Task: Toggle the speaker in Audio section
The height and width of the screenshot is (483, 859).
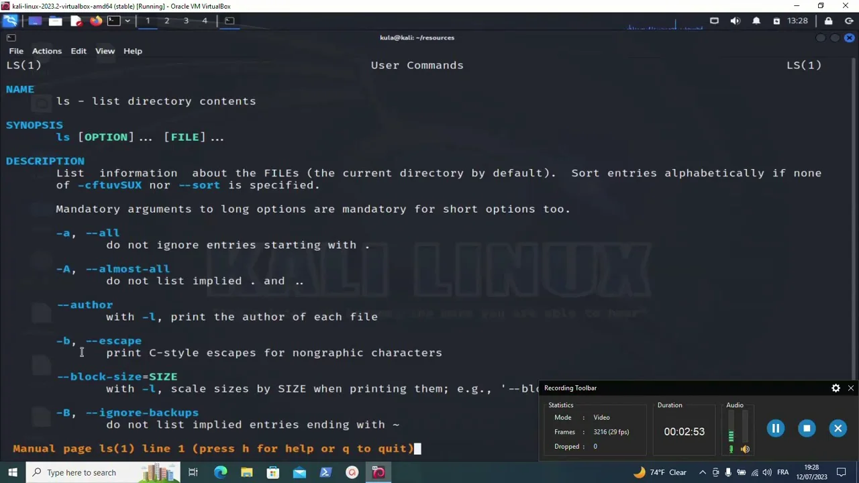Action: coord(745,449)
